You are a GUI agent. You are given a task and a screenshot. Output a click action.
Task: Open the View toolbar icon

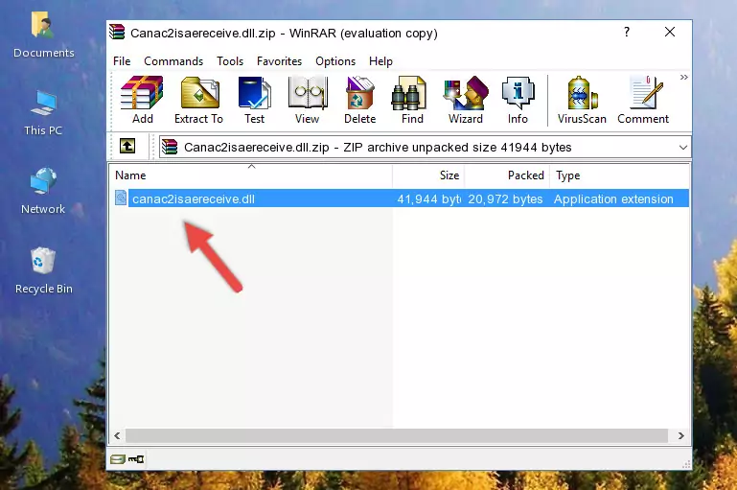pyautogui.click(x=308, y=100)
